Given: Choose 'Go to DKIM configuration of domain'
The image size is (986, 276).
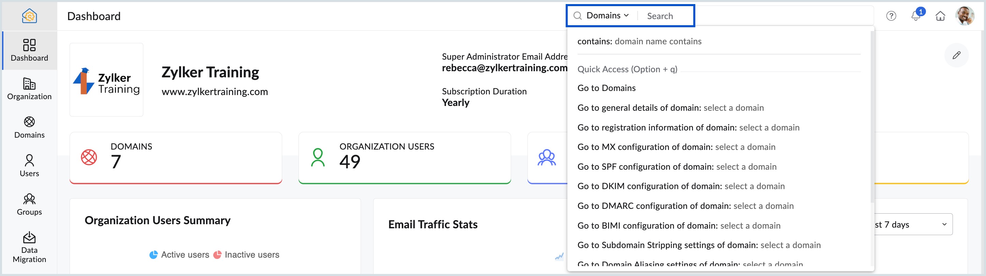Looking at the screenshot, I should pos(681,186).
